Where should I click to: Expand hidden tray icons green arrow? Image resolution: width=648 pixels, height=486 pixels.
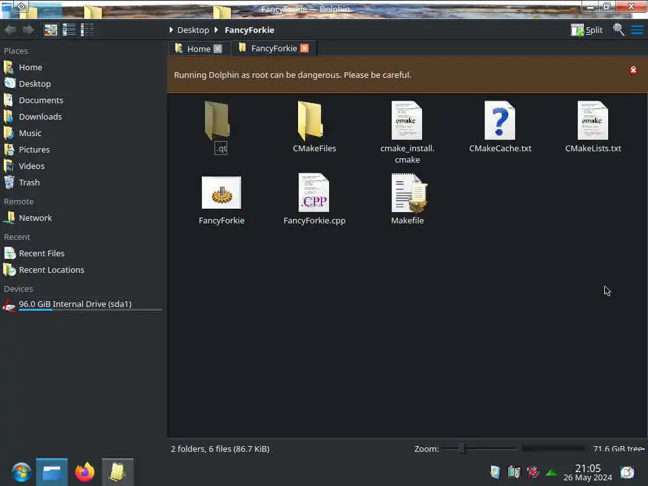[x=551, y=472]
